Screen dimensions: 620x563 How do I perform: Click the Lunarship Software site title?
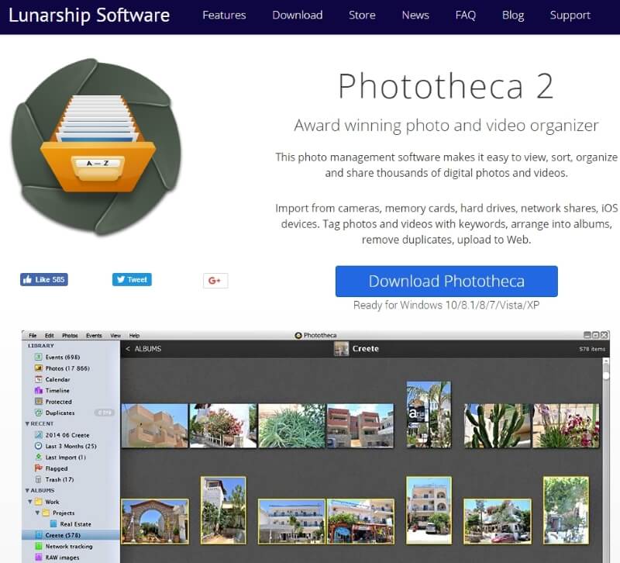89,16
